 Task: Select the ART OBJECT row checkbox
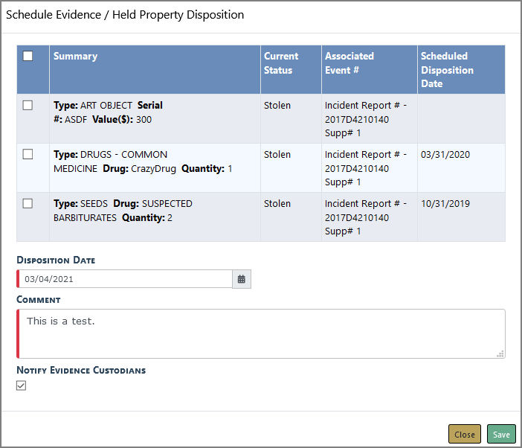[x=28, y=106]
